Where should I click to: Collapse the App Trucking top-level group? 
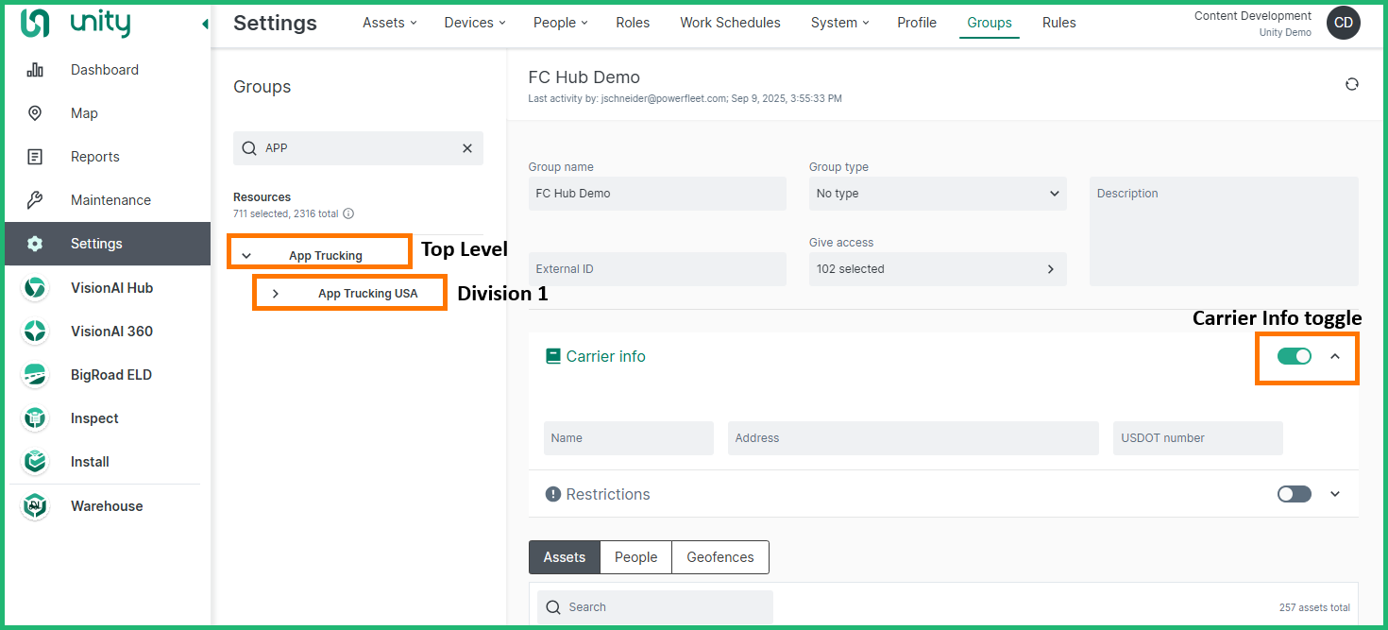click(x=246, y=256)
